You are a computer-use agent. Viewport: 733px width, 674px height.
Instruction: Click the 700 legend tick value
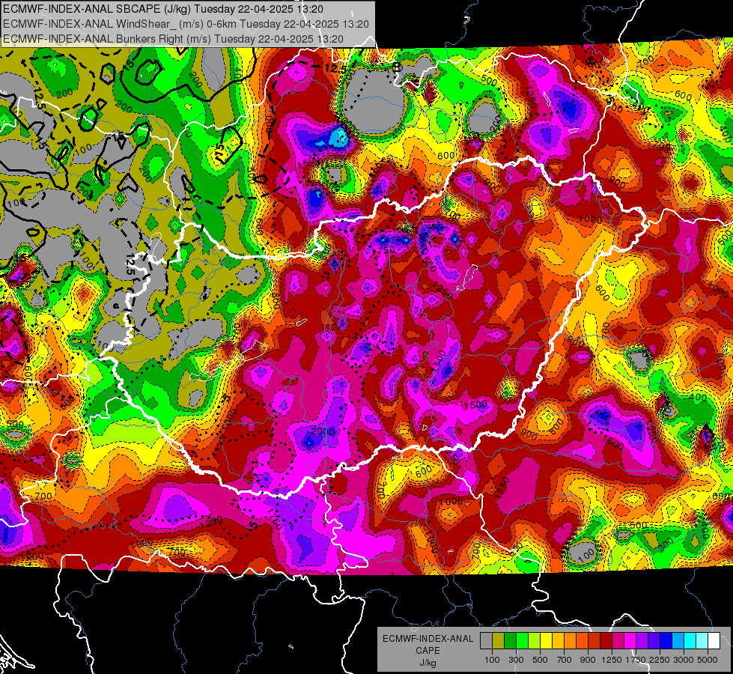(565, 660)
